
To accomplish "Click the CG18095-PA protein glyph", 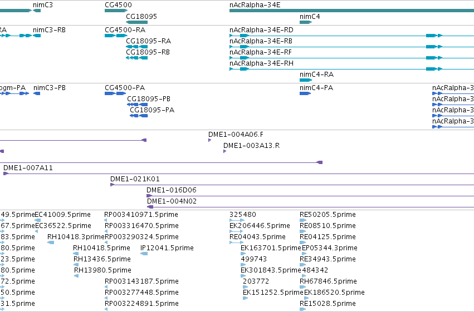I will click(x=139, y=116).
